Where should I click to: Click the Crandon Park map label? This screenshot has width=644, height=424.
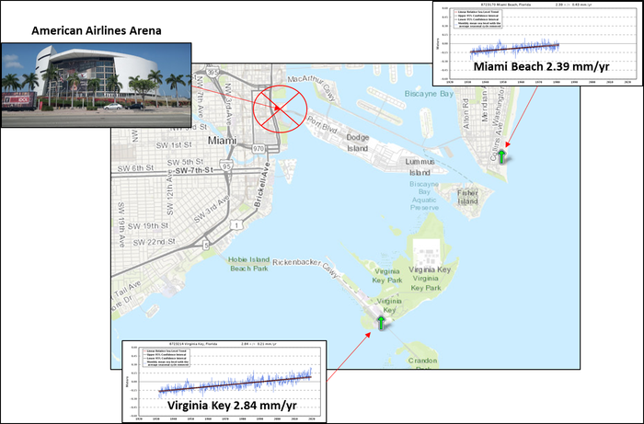424,362
